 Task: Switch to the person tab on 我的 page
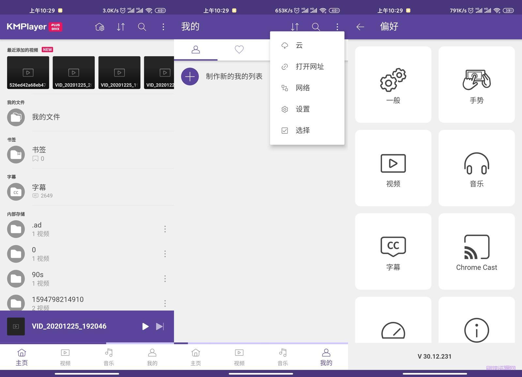coord(196,50)
